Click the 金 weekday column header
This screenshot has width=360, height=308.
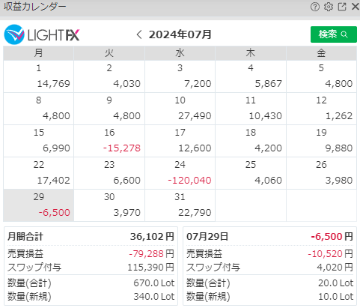coord(321,53)
